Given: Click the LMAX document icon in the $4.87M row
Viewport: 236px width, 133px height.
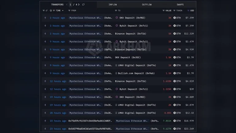Looking at the screenshot, I should (x=116, y=105).
